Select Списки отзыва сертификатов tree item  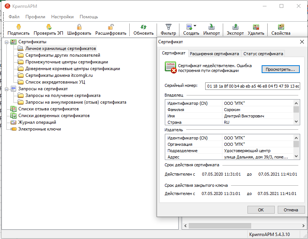point(48,109)
